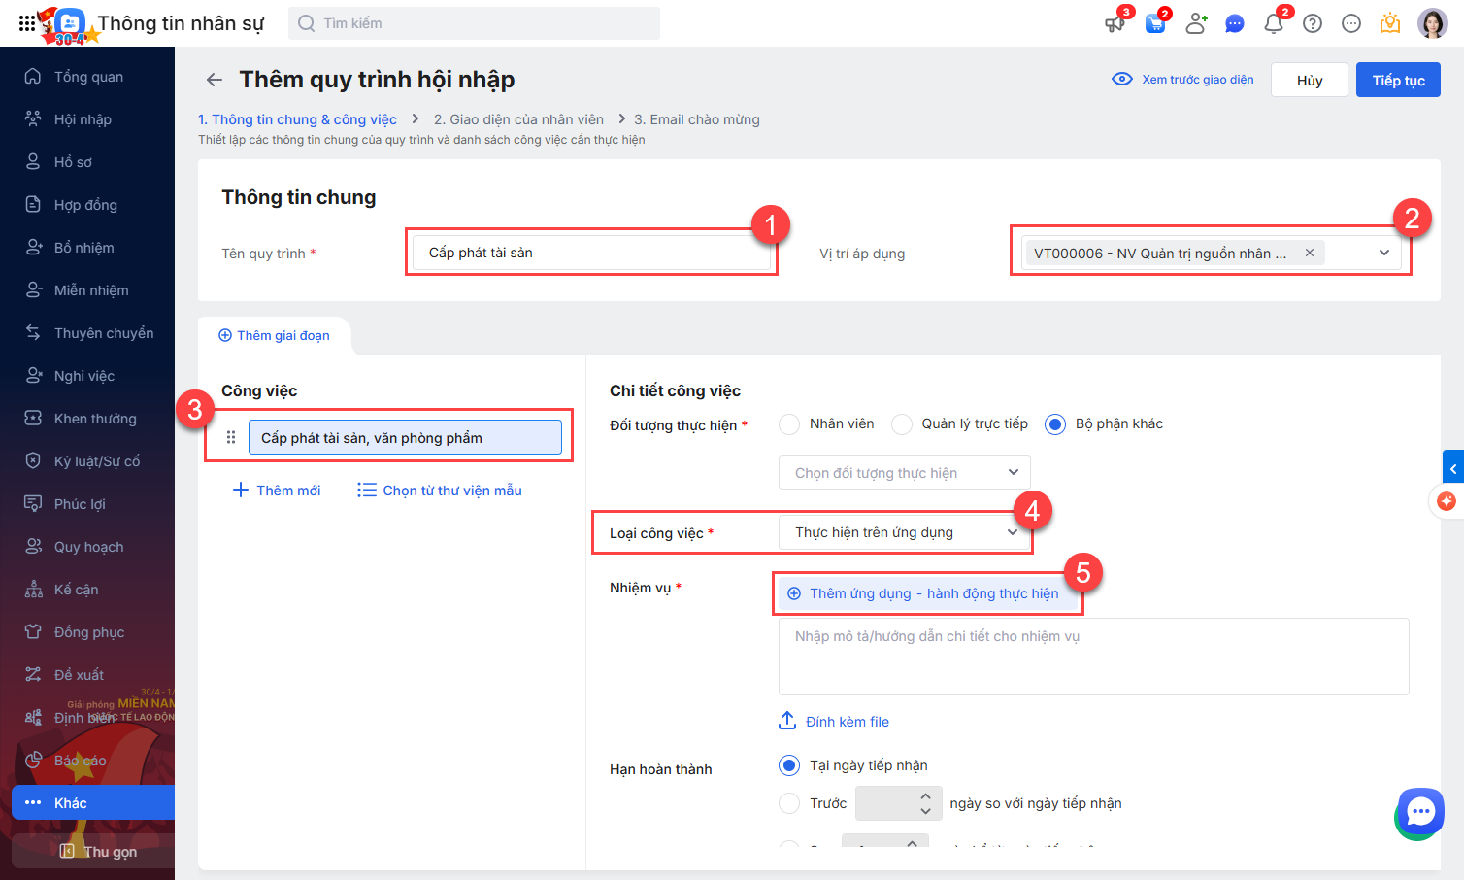This screenshot has height=880, width=1464.
Task: Open the Vị trí áp dụng dropdown arrow
Action: tap(1383, 254)
